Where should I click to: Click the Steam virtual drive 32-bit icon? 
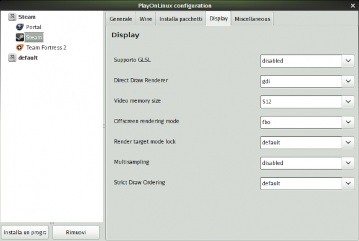[x=12, y=17]
